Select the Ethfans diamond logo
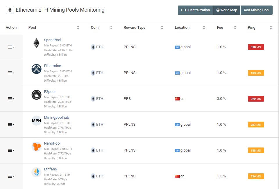 [x=36, y=172]
